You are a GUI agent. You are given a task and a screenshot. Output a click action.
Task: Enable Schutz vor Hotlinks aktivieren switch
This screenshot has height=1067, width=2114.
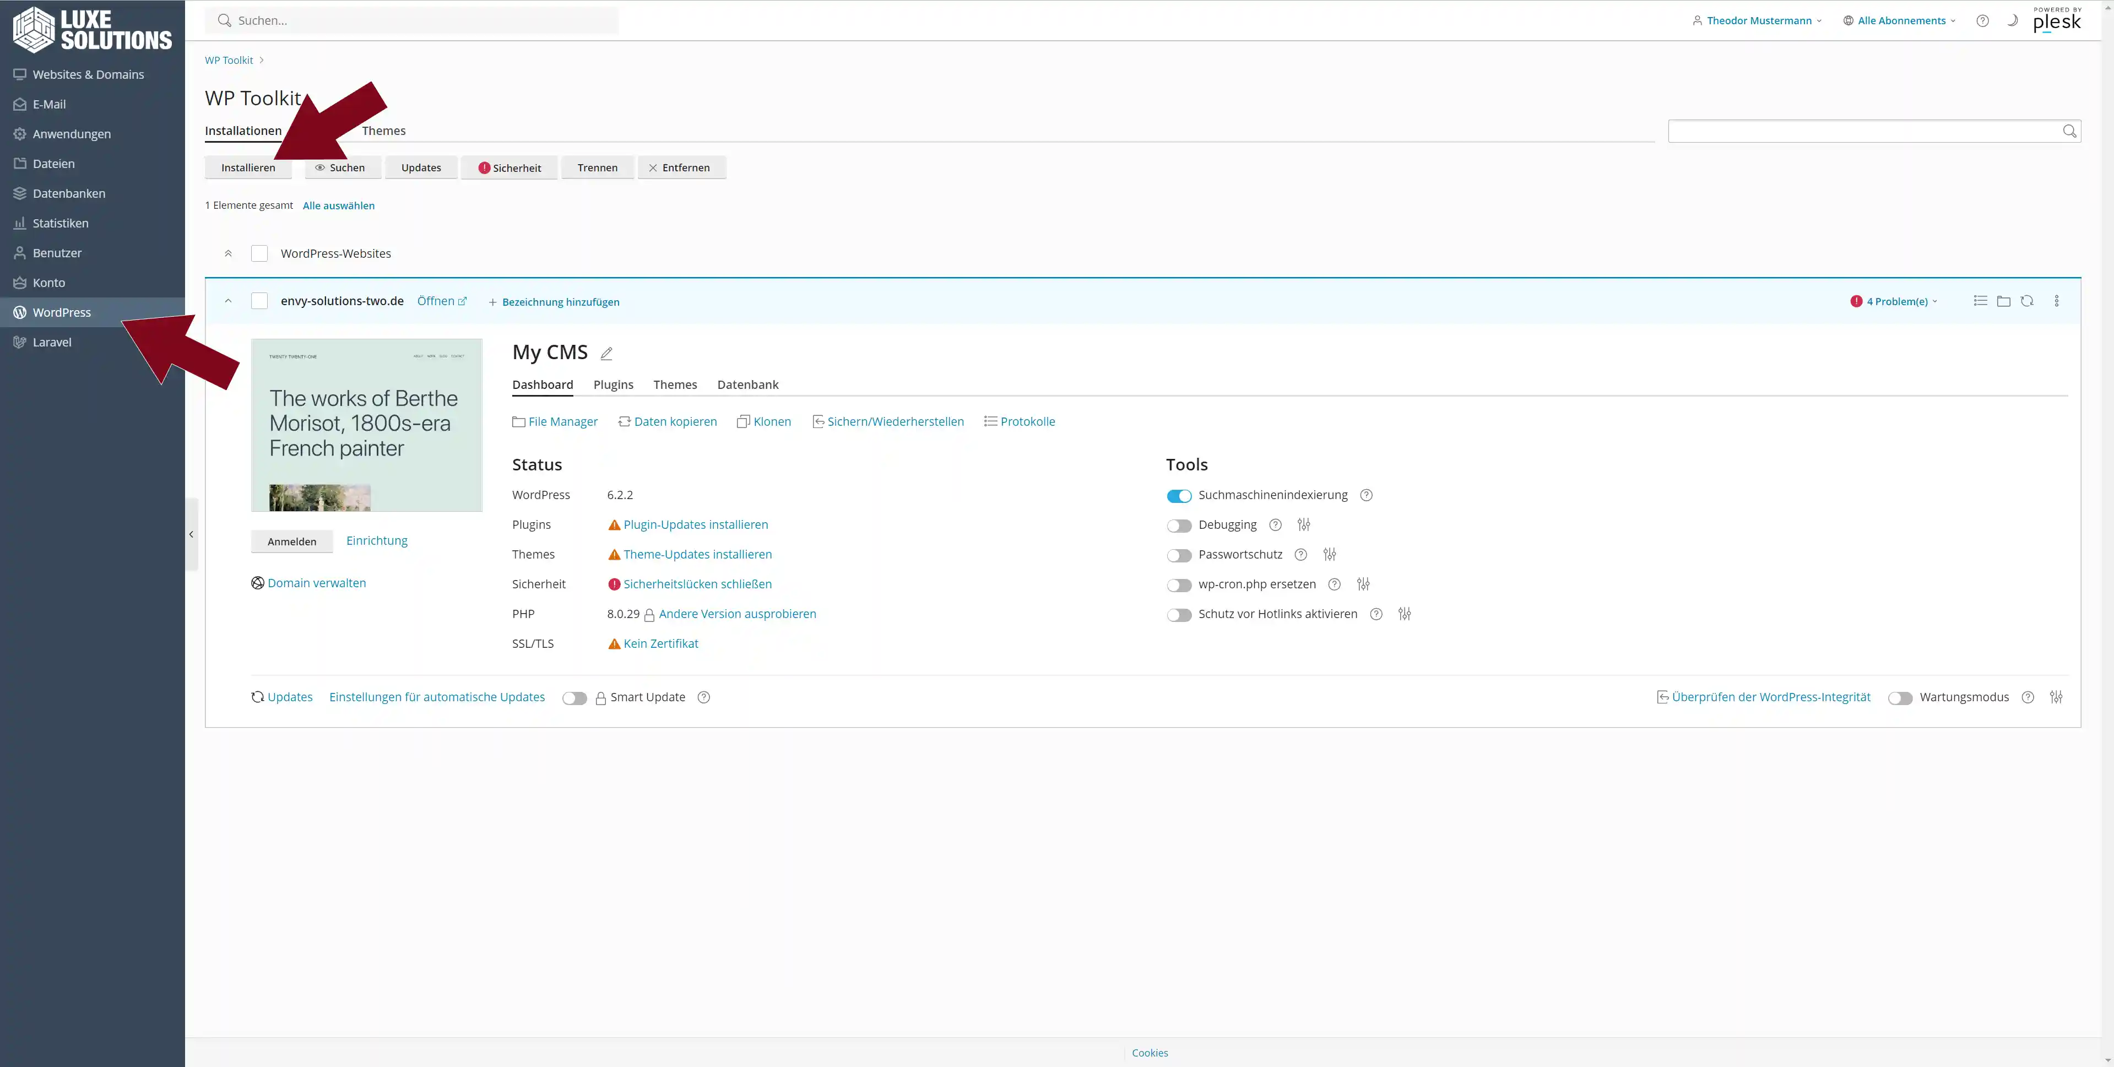click(1179, 615)
